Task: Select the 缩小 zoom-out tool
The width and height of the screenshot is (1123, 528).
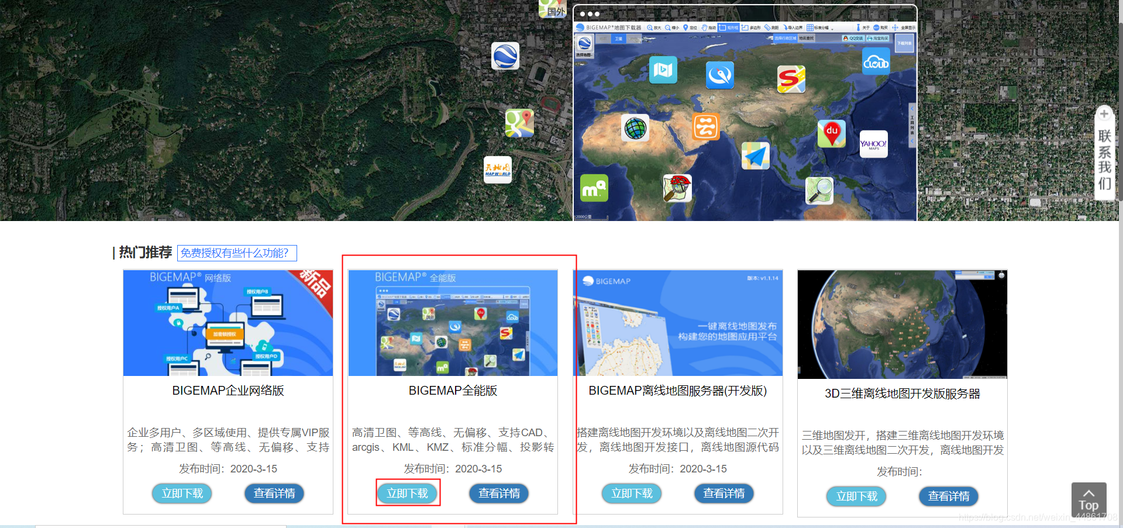Action: point(672,27)
